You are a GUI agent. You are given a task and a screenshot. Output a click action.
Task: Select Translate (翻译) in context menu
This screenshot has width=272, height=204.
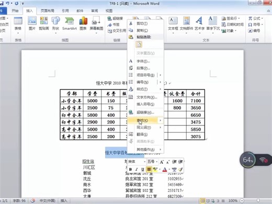tap(146, 134)
